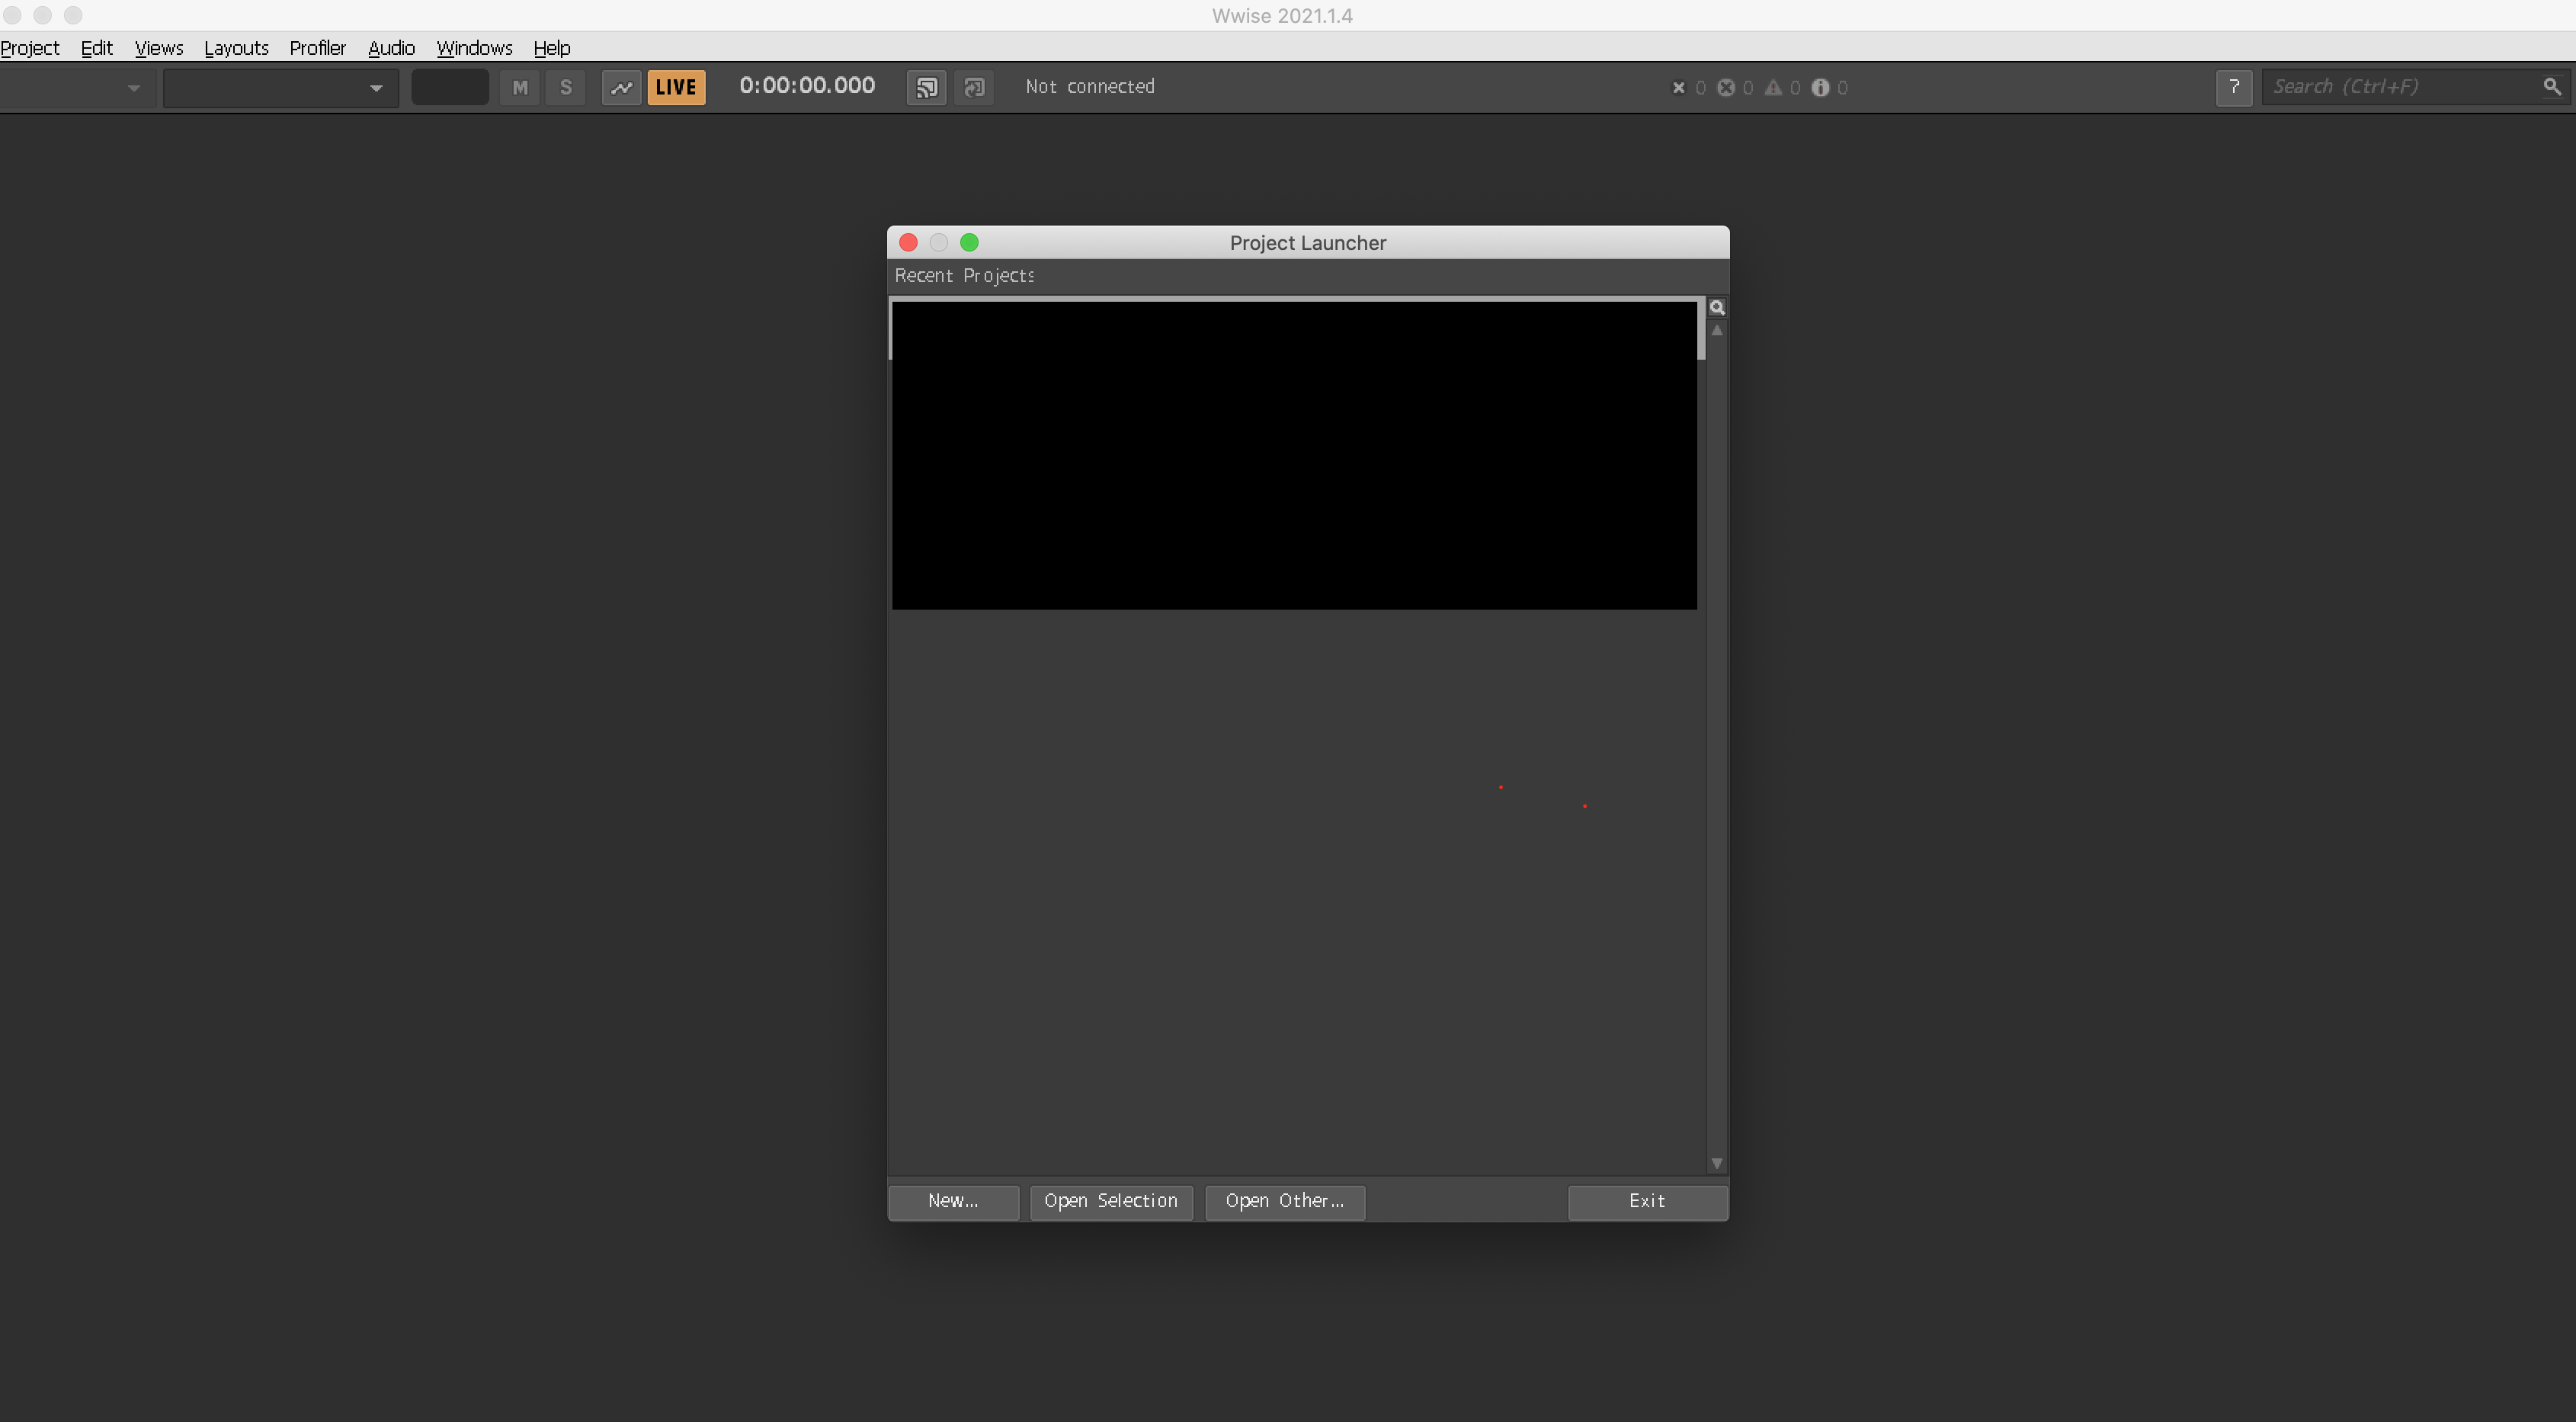Click the second remote connection icon

coord(974,87)
